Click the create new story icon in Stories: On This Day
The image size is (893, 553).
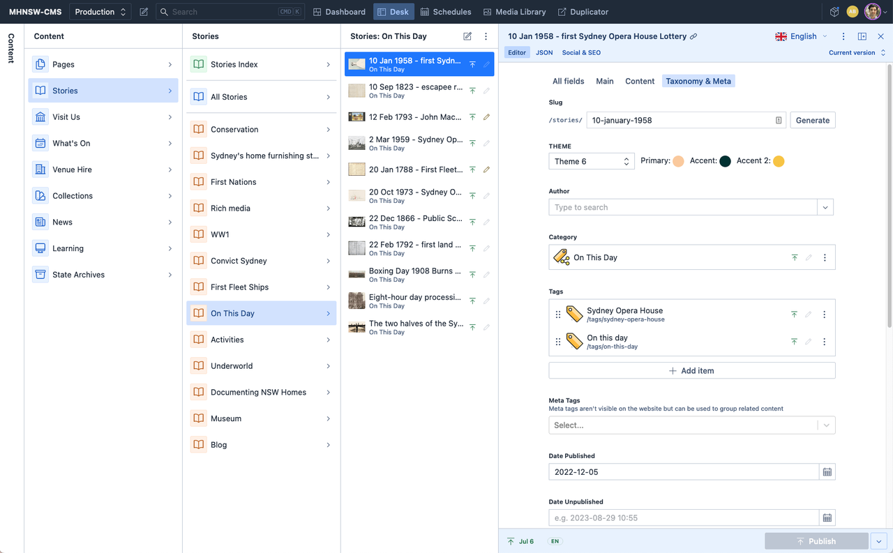[x=467, y=36]
